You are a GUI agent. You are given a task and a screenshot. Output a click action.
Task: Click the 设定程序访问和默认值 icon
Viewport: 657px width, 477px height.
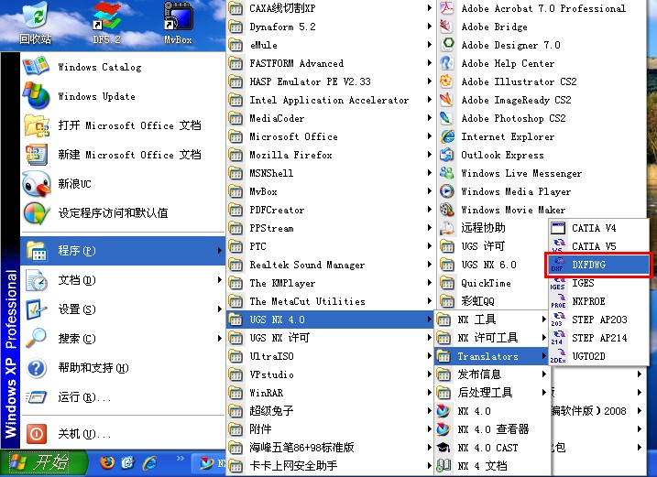coord(37,213)
